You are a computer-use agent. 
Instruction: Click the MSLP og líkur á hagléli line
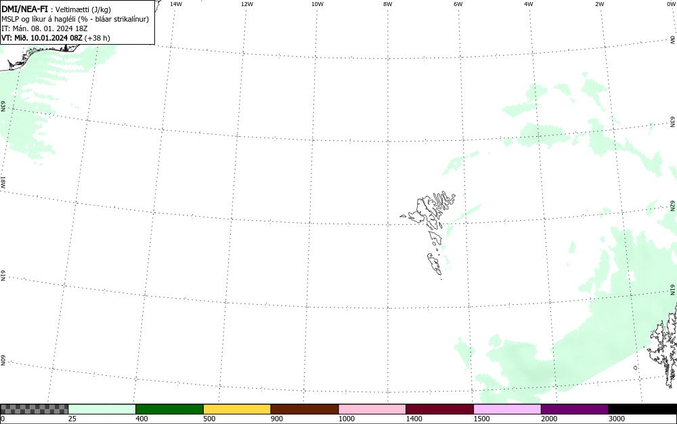75,19
